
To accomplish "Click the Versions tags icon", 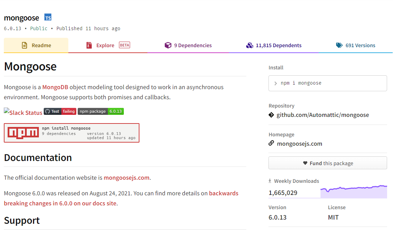I will point(339,45).
